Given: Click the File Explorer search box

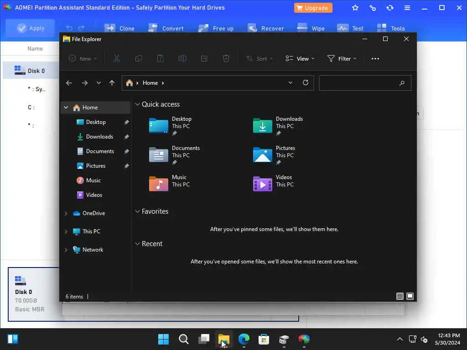Looking at the screenshot, I should 365,83.
